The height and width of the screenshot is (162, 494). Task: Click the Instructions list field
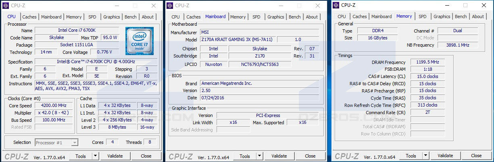tap(96, 86)
